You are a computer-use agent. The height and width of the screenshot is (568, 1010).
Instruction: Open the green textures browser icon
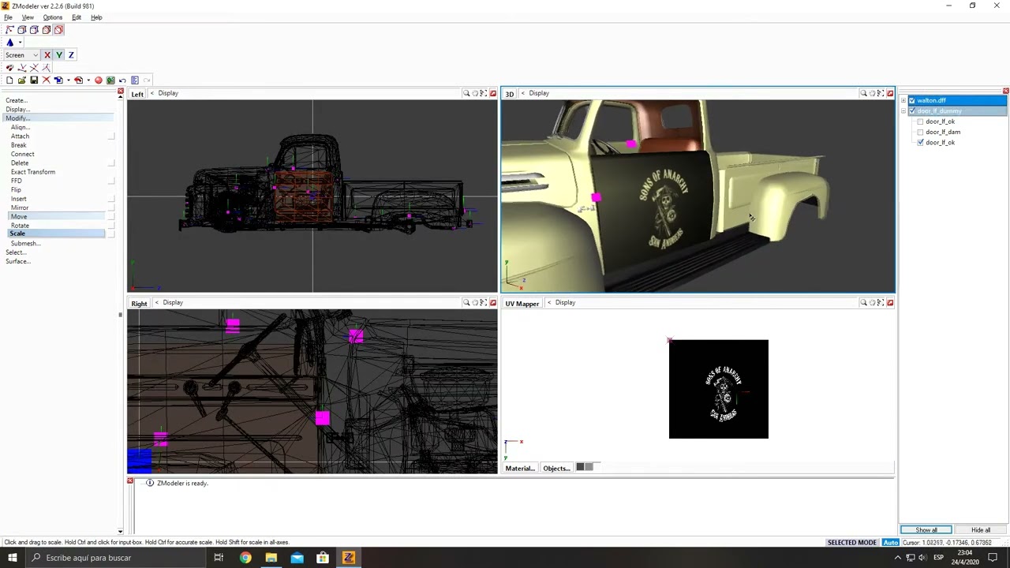tap(110, 80)
